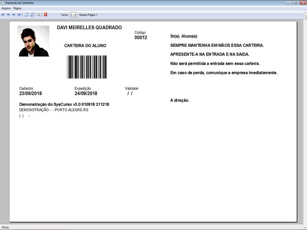The image size is (307, 230).
Task: Jump to the last page arrow
Action: (x=19, y=15)
